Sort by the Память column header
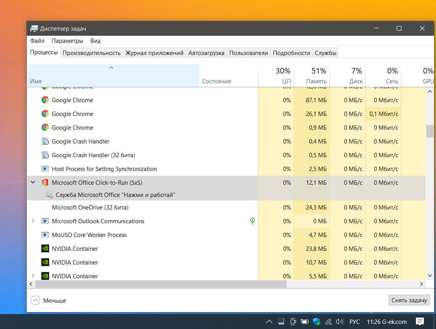The image size is (436, 329). [x=312, y=75]
